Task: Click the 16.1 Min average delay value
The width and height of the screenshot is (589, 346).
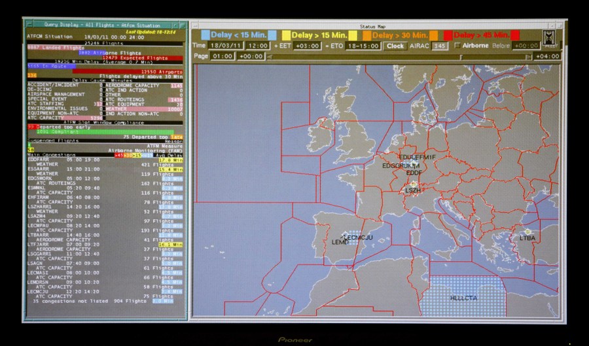Action: coord(171,244)
